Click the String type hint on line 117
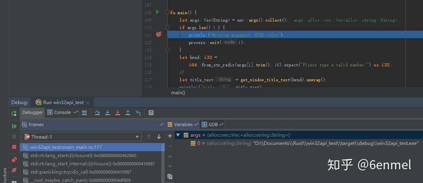Screen dimensions: 423x183 pyautogui.click(x=224, y=79)
